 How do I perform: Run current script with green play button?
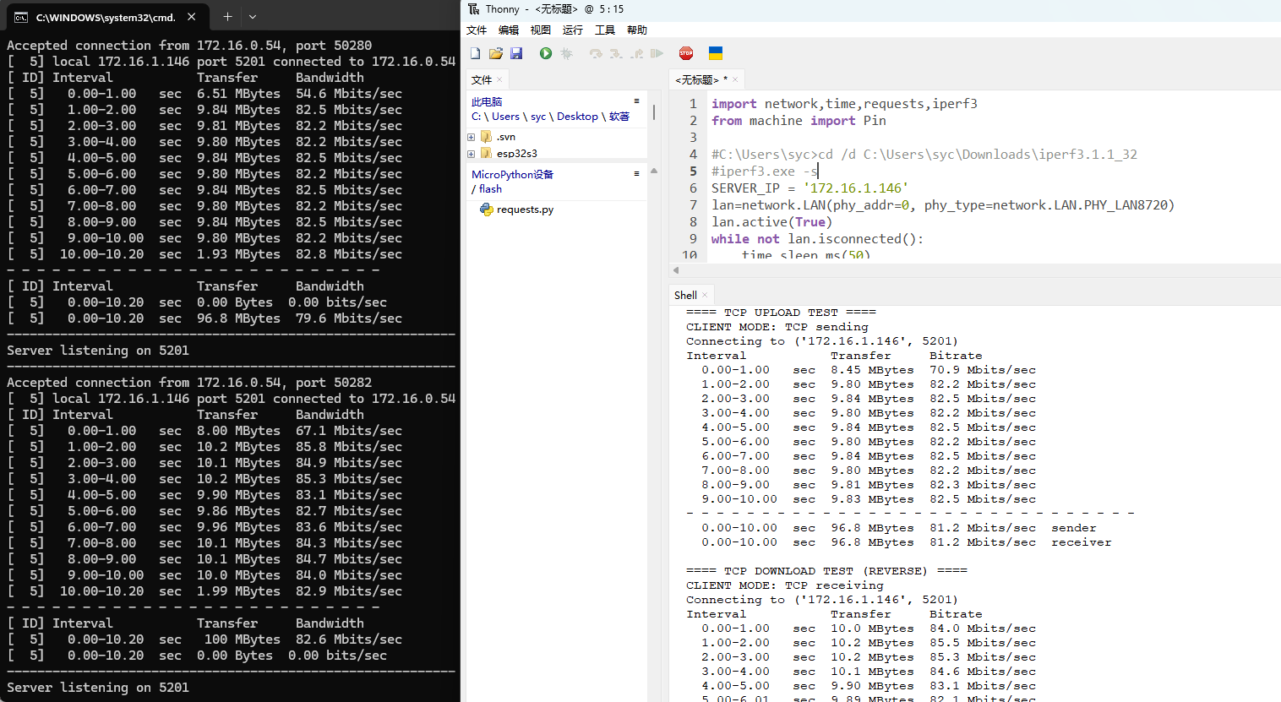click(x=546, y=53)
